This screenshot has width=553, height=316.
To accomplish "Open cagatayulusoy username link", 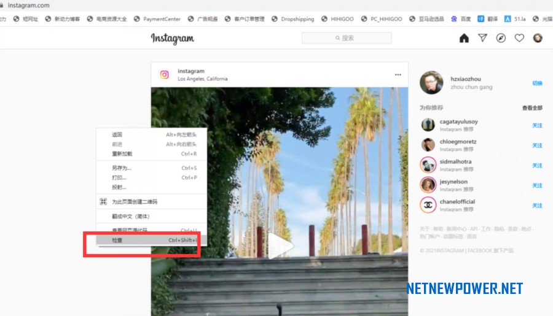I will 458,121.
